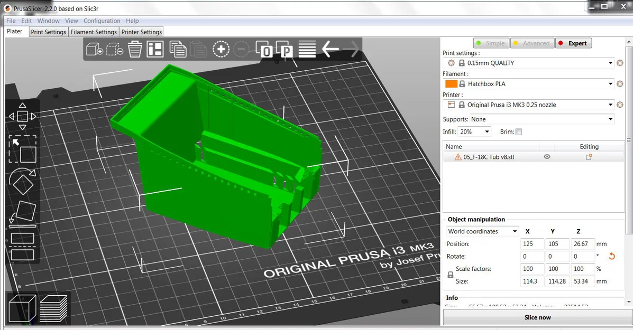This screenshot has height=330, width=633.
Task: Switch to layers preview view icon
Action: point(53,308)
